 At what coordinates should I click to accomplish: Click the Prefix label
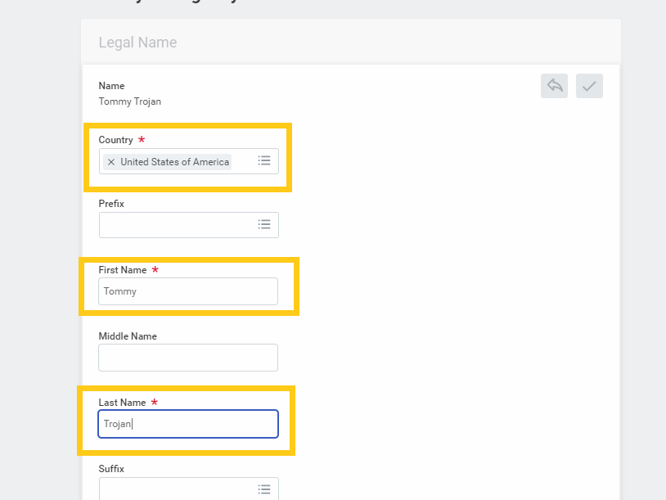[111, 204]
